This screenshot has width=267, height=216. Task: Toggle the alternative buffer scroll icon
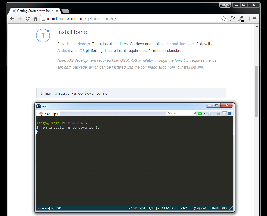pyautogui.click(x=225, y=113)
